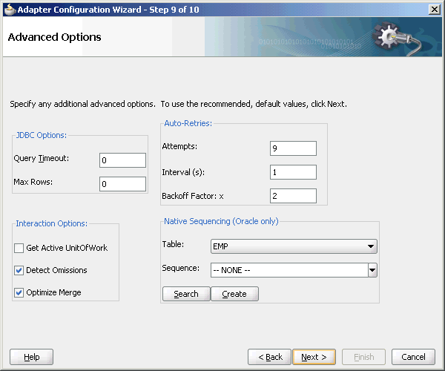Uncheck the Detect Omissions option
The width and height of the screenshot is (445, 371).
[19, 270]
